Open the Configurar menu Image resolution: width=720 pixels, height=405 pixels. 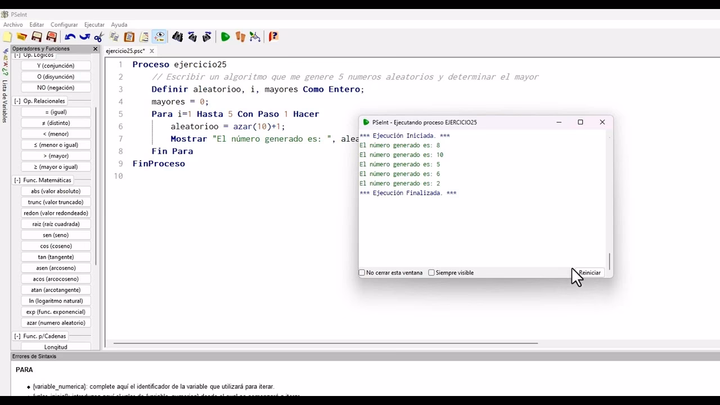64,25
